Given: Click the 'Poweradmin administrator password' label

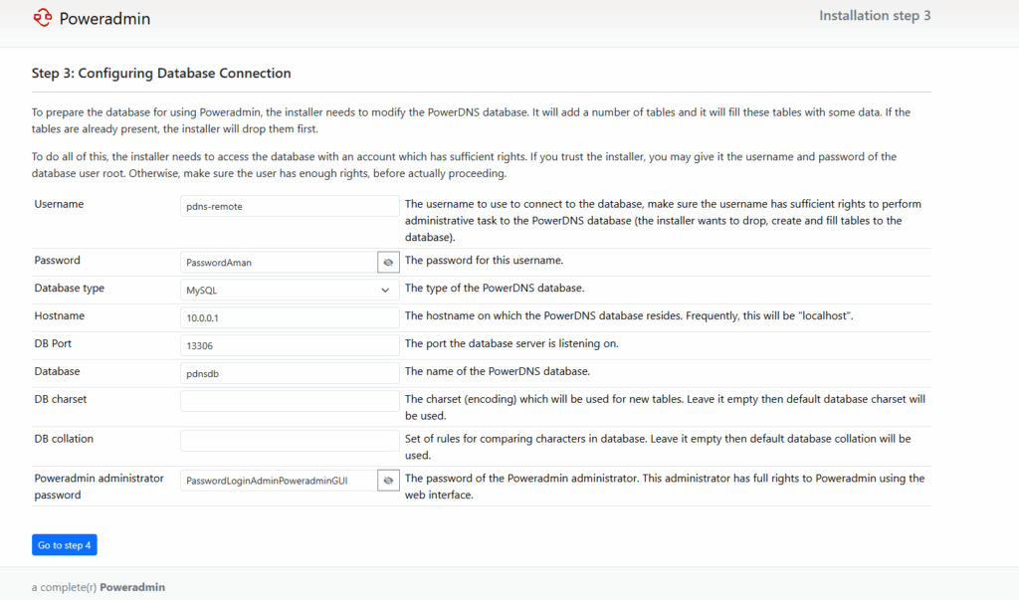Looking at the screenshot, I should pyautogui.click(x=99, y=487).
